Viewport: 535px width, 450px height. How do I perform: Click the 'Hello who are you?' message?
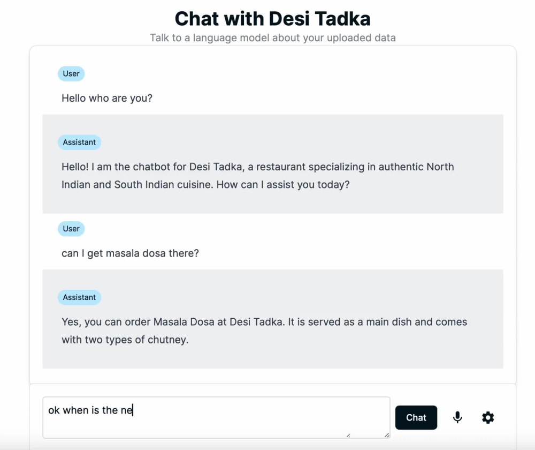pyautogui.click(x=106, y=98)
